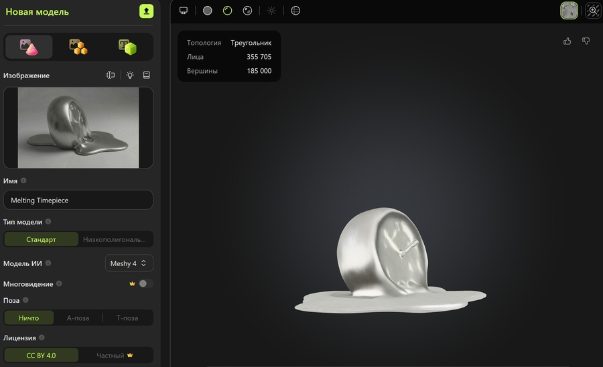Screen dimensions: 603x367
Task: Click the melting clock reference image thumbnail
Action: coord(78,128)
